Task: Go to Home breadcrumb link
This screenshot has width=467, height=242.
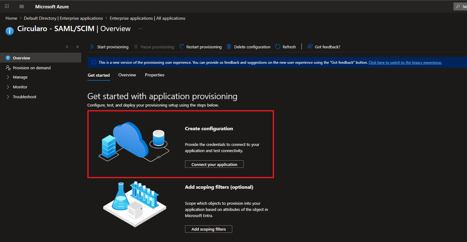Action: pyautogui.click(x=11, y=18)
